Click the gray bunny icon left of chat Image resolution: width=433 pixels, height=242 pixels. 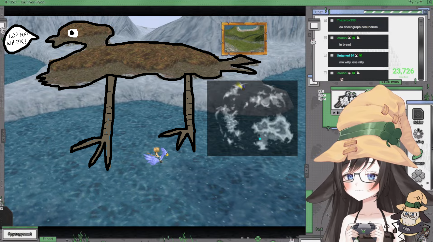[313, 42]
